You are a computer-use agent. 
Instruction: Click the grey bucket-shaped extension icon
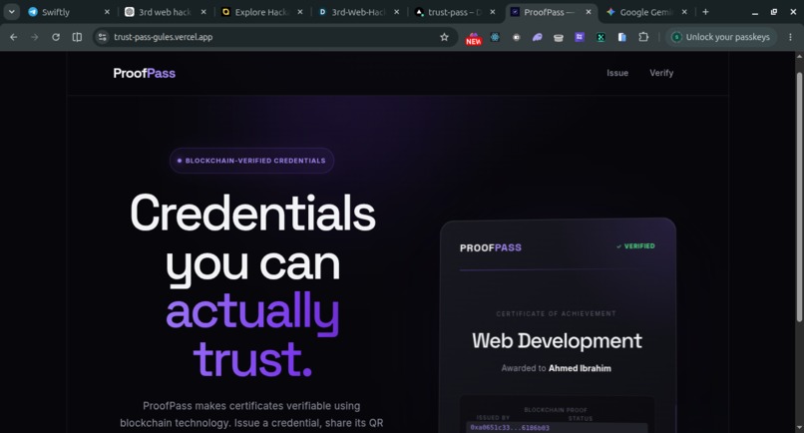[559, 37]
